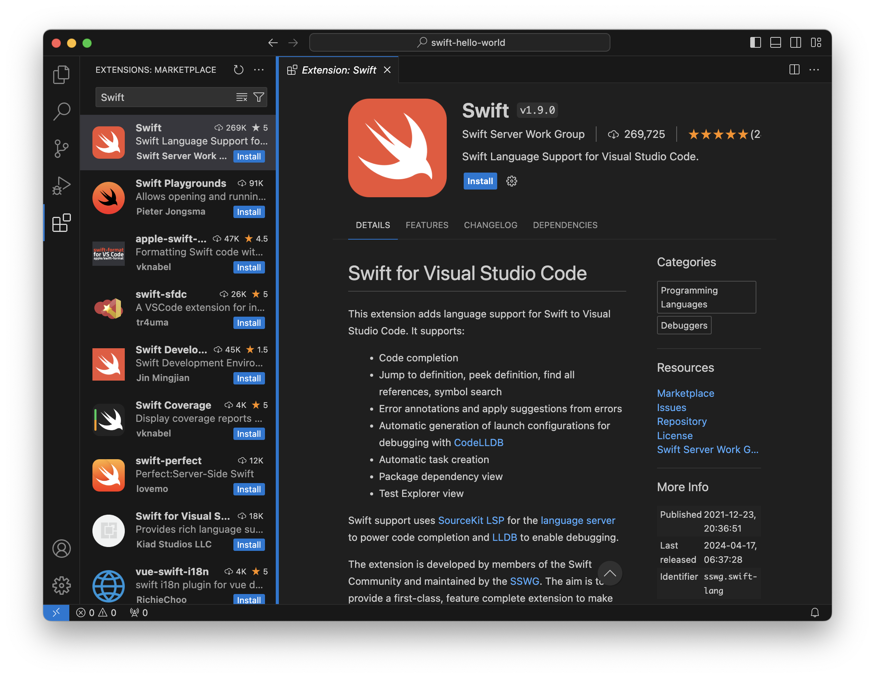The image size is (875, 678).
Task: Open the SSWG link
Action: pyautogui.click(x=524, y=581)
